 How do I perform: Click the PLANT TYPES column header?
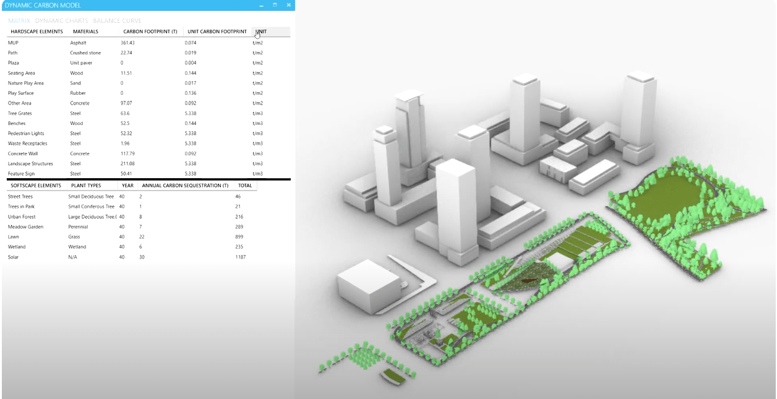coord(86,186)
